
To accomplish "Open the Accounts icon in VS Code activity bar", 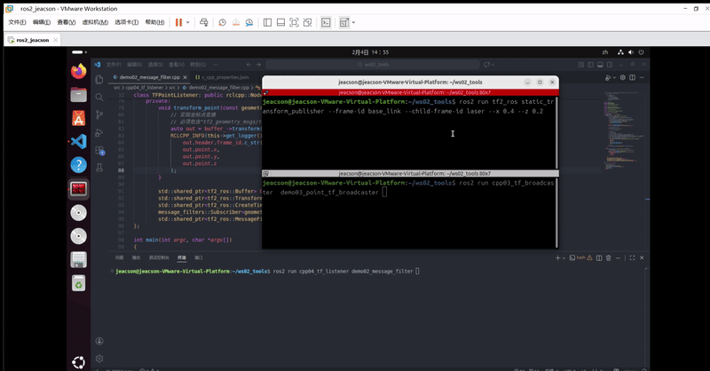I will 99,341.
